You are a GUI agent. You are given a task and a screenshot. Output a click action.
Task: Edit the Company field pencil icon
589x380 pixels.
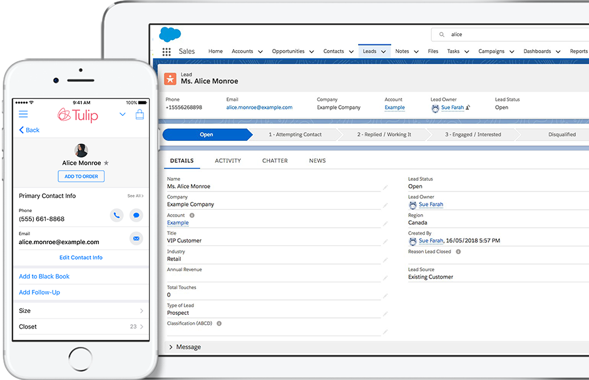pyautogui.click(x=386, y=205)
